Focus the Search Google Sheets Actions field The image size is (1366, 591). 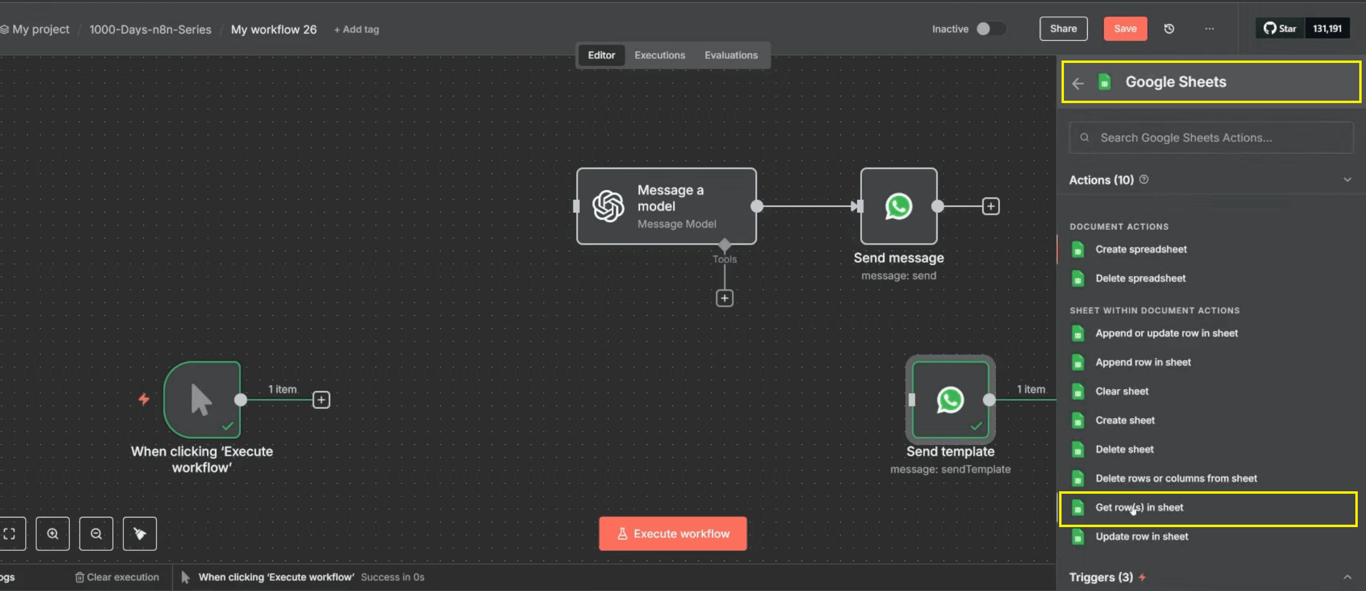tap(1211, 138)
